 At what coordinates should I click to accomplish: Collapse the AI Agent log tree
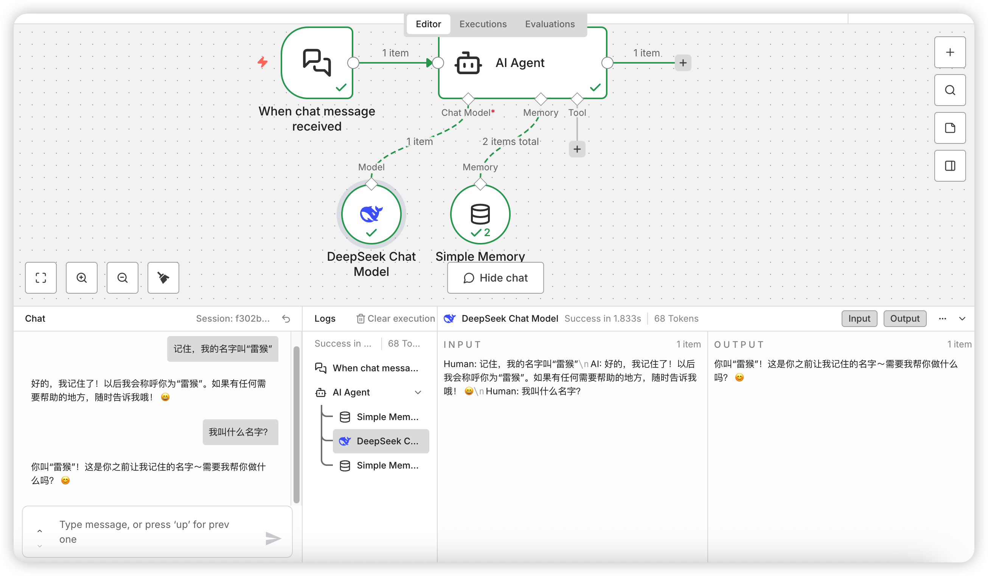click(418, 392)
